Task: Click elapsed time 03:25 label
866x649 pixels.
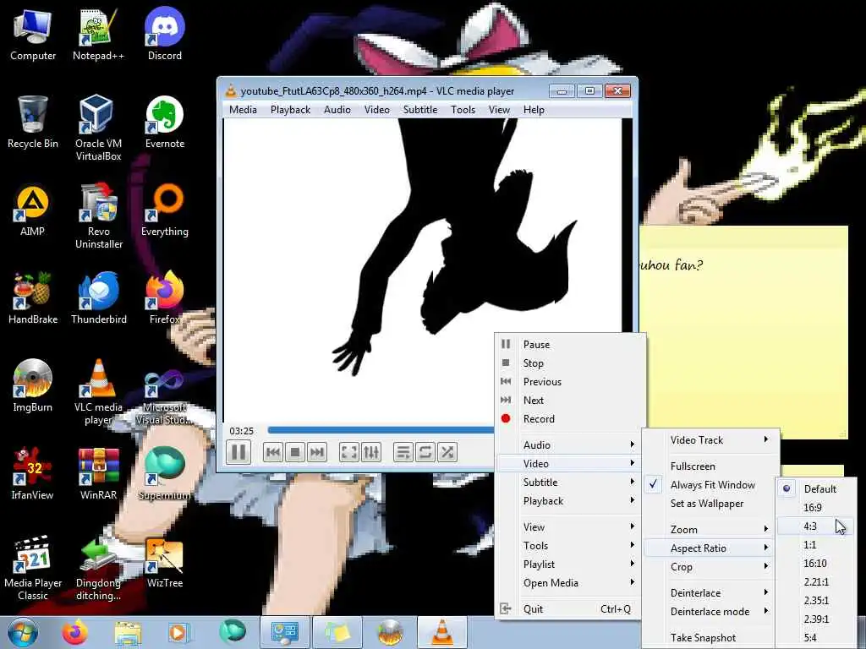Action: click(241, 430)
